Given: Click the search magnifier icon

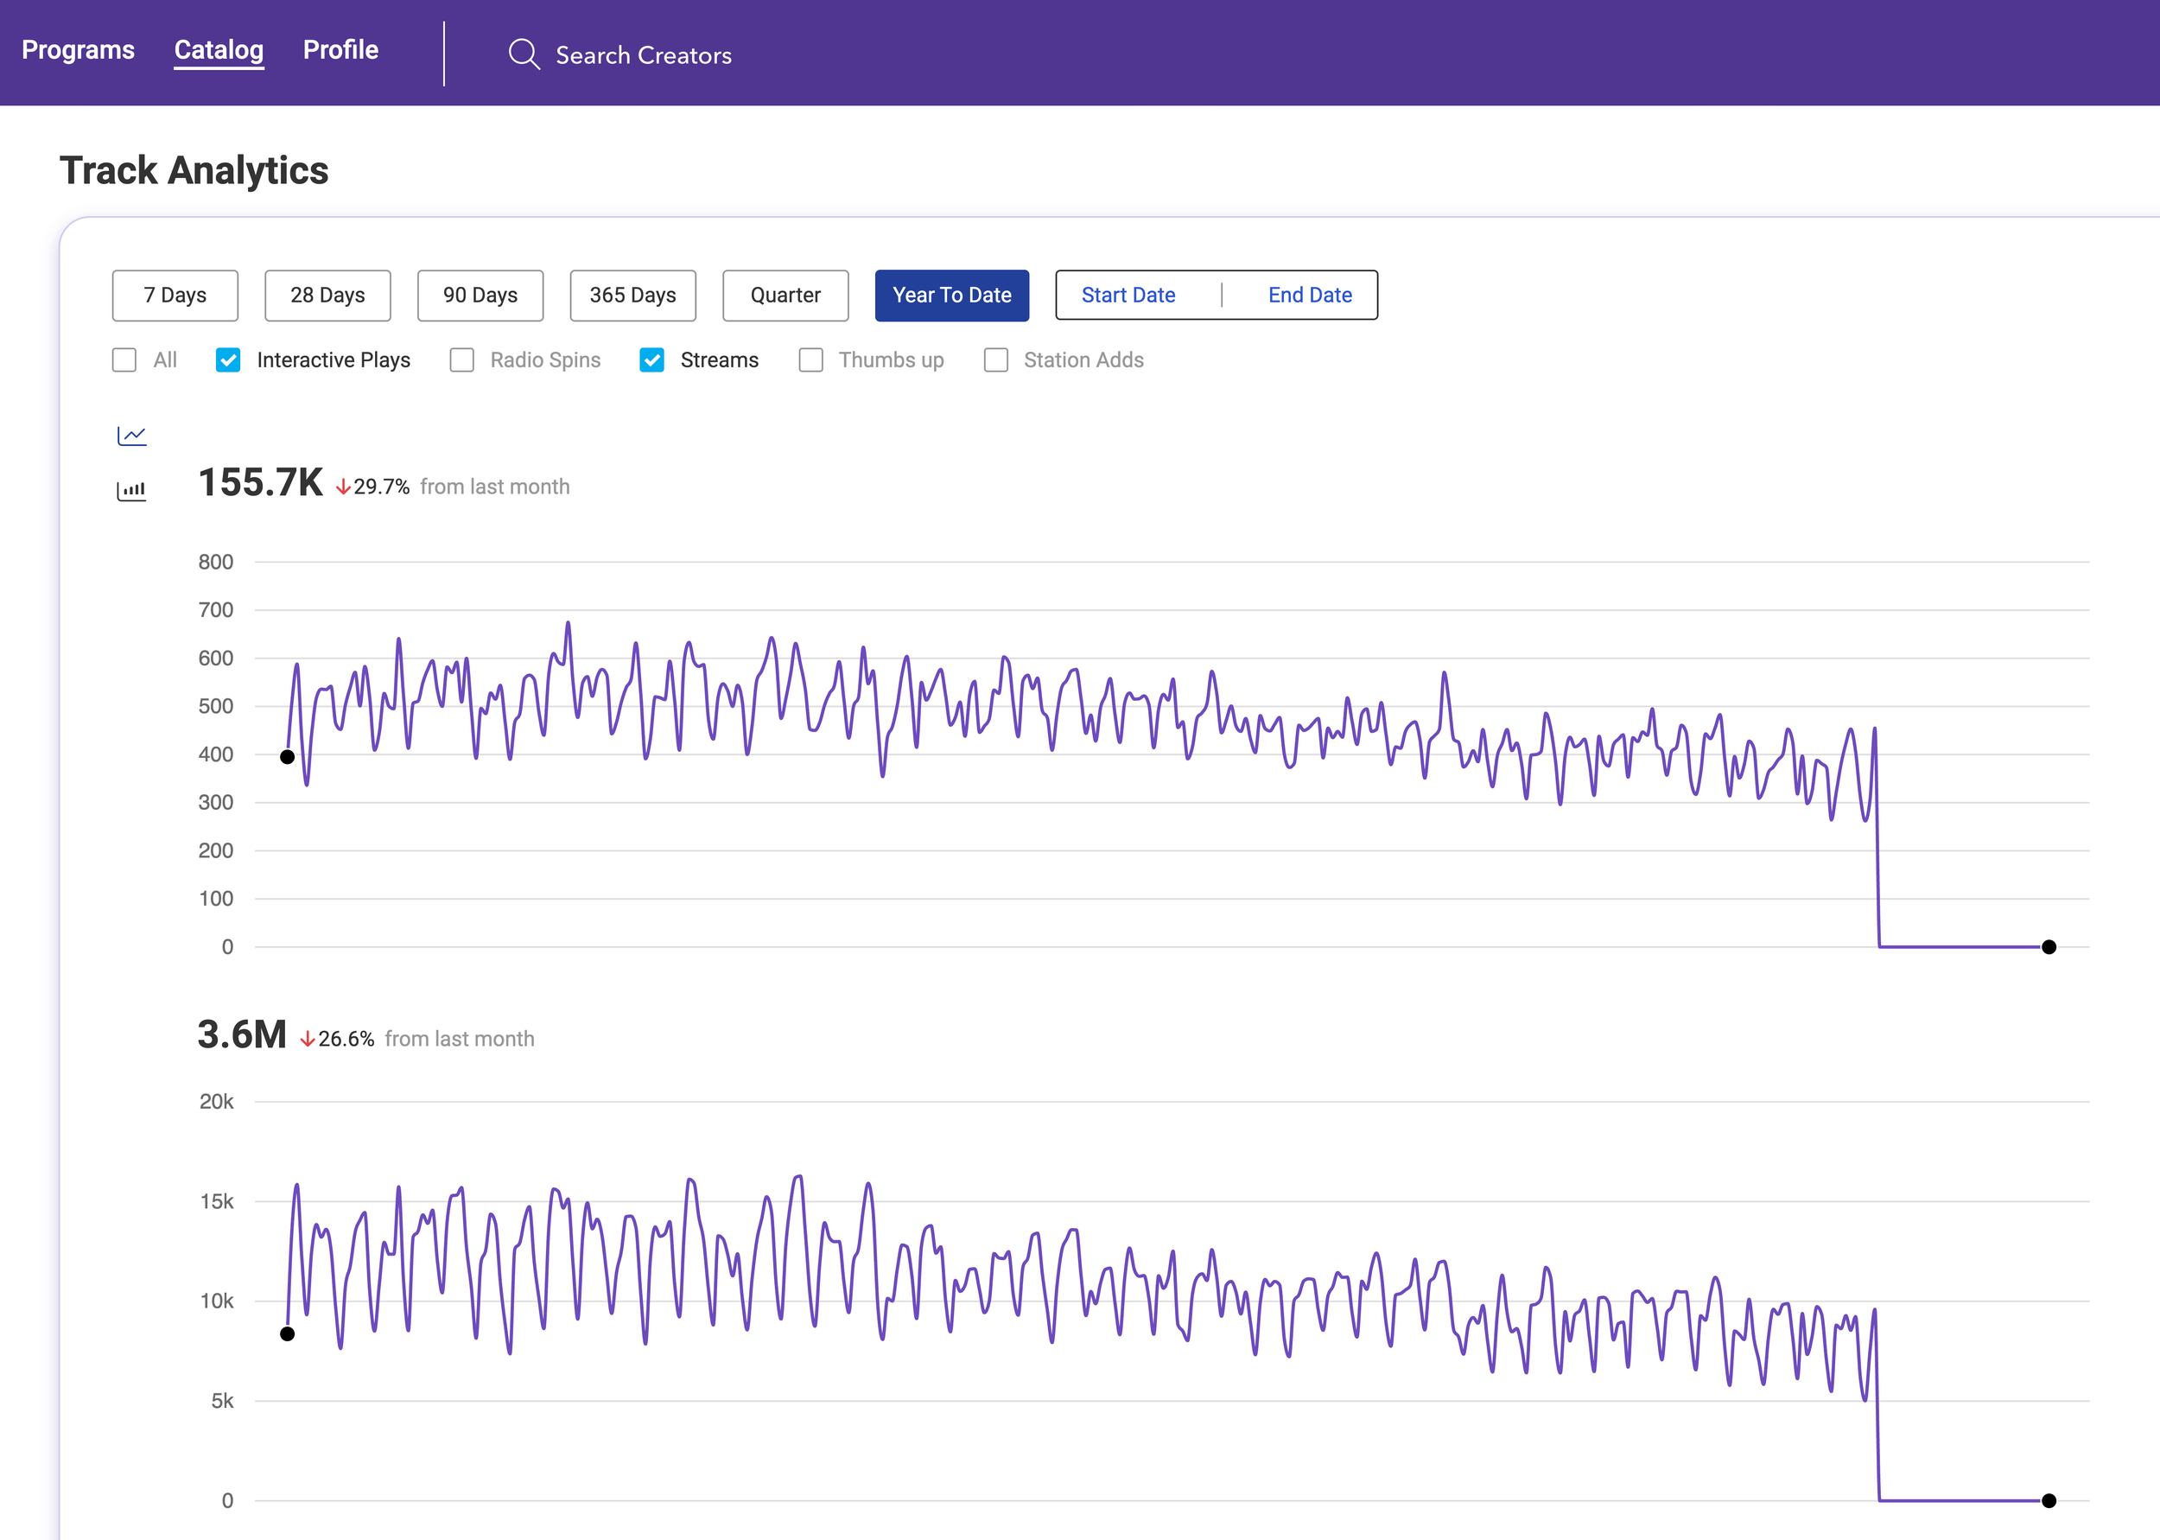Looking at the screenshot, I should click(524, 55).
